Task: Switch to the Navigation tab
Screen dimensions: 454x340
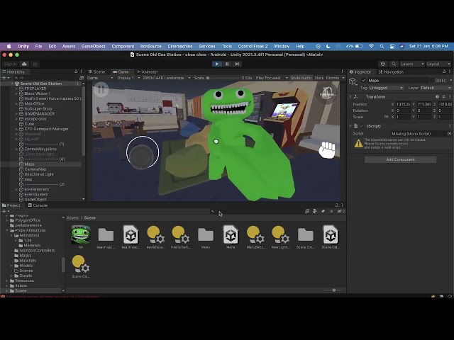Action: [391, 72]
